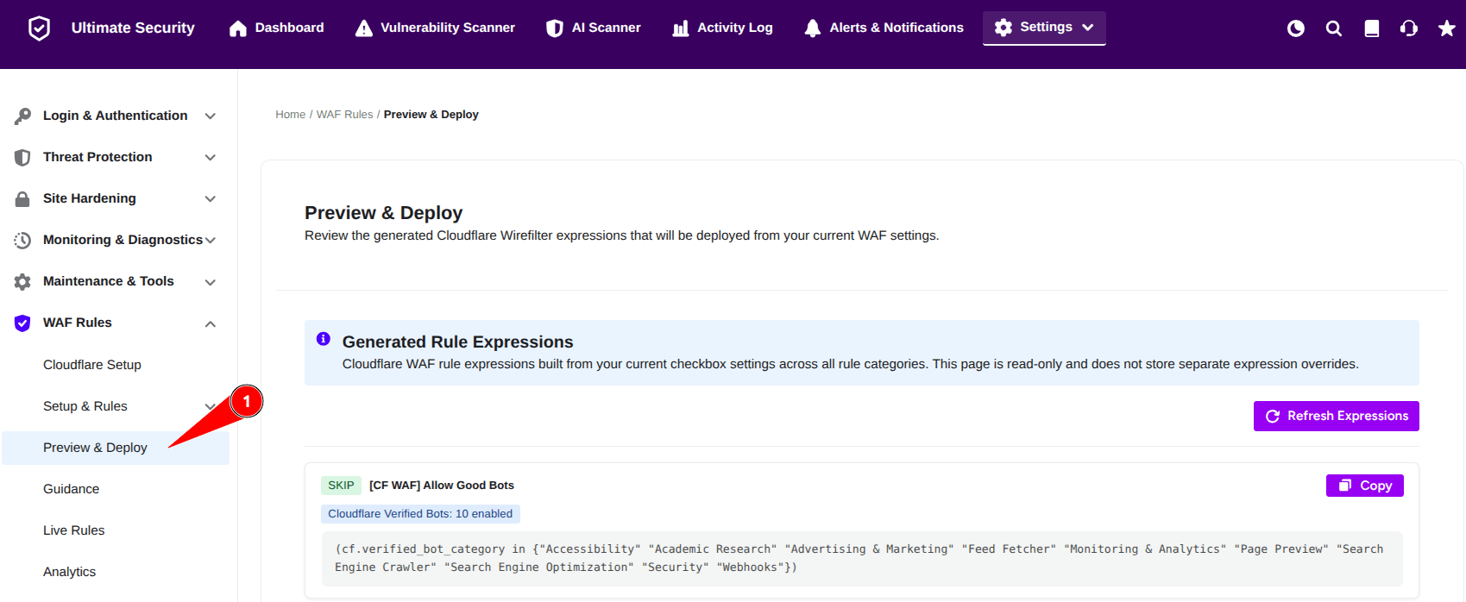Viewport: 1466px width, 602px height.
Task: Click the shield icon beside Threat Protection
Action: click(x=22, y=157)
